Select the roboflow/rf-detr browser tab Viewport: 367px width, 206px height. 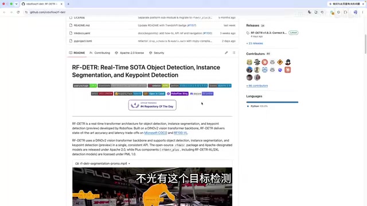(x=42, y=4)
